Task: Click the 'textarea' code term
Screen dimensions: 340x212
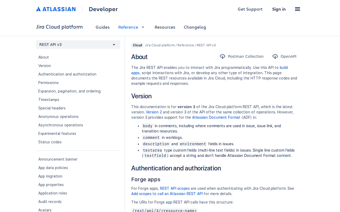Action: (x=152, y=150)
